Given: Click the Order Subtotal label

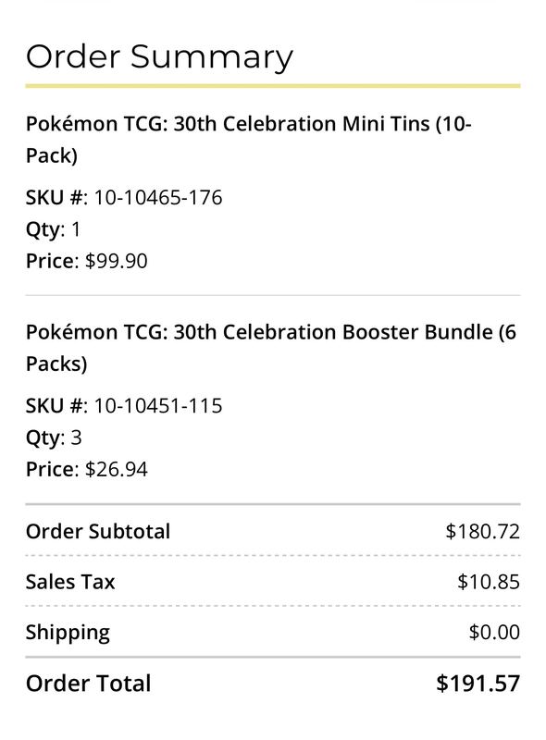Looking at the screenshot, I should click(98, 531).
